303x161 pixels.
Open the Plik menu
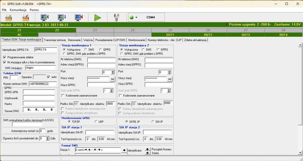[4, 10]
